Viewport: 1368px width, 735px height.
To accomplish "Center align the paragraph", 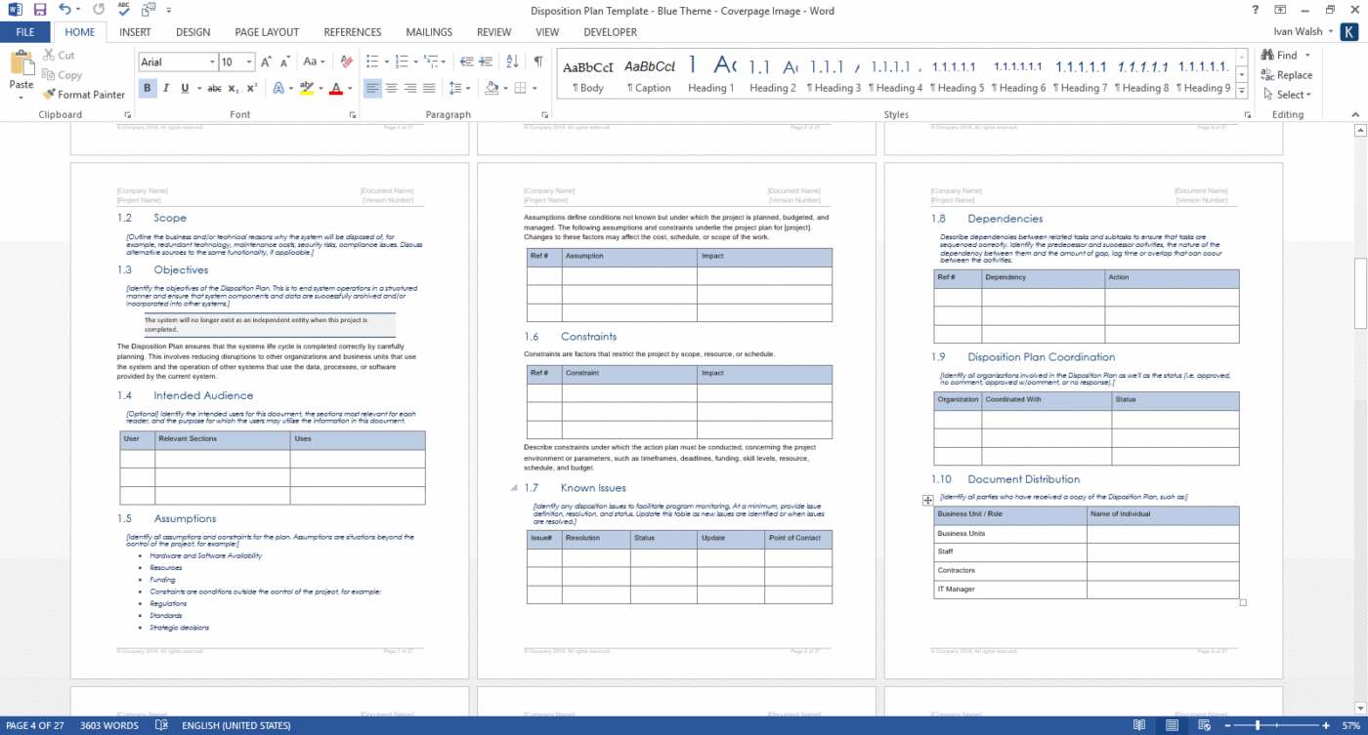I will click(x=392, y=89).
